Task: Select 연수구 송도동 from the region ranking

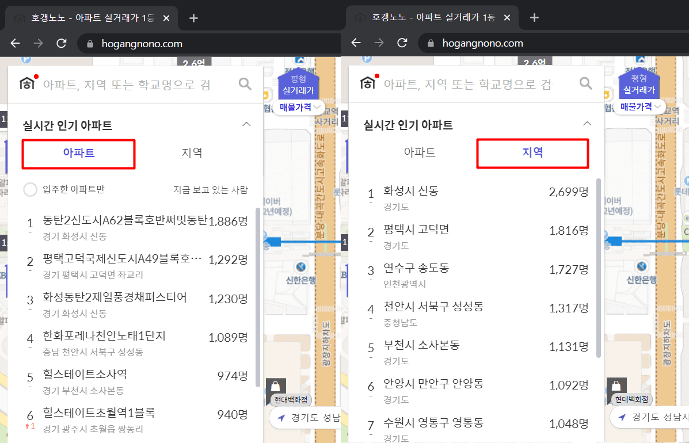Action: coord(416,268)
